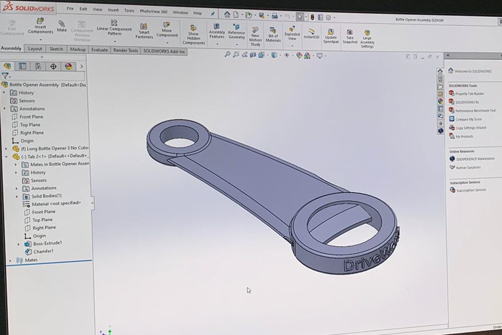
Task: Open Reference Geometry tool
Action: [x=236, y=32]
